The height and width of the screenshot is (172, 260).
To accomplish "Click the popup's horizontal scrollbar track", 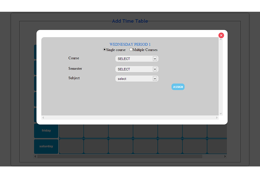I will pyautogui.click(x=130, y=117).
